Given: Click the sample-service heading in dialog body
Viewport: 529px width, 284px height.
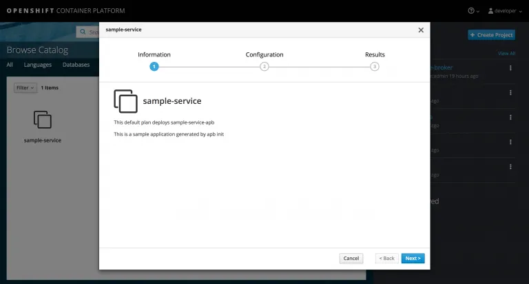Looking at the screenshot, I should (172, 101).
